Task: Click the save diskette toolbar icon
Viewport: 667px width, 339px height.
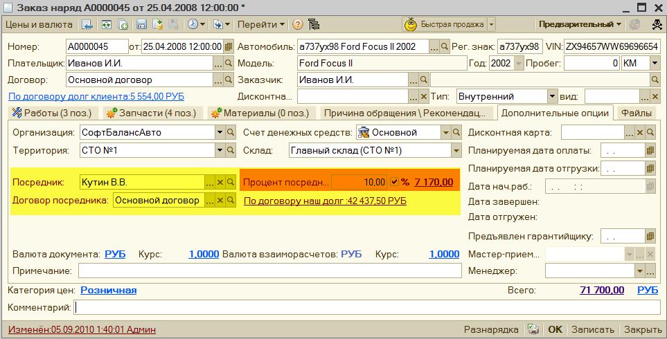Action: click(141, 24)
